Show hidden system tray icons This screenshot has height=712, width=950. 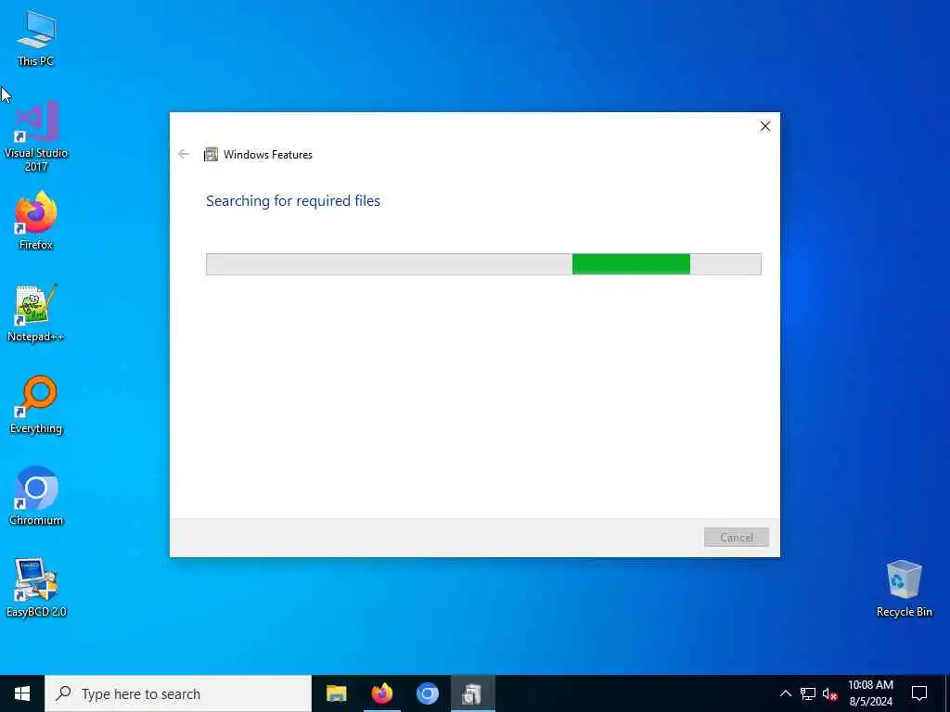pos(785,693)
